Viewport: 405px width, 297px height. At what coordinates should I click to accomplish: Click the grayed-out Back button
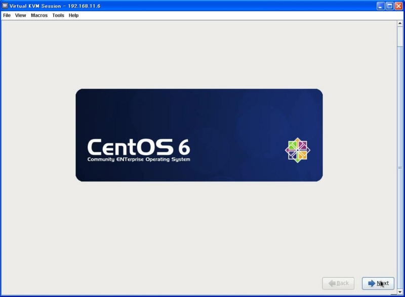(x=338, y=283)
